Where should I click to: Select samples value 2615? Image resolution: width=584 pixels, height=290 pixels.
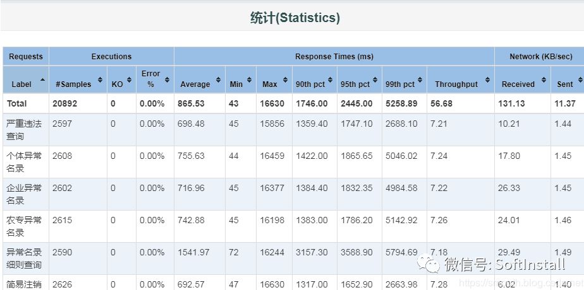coord(62,220)
